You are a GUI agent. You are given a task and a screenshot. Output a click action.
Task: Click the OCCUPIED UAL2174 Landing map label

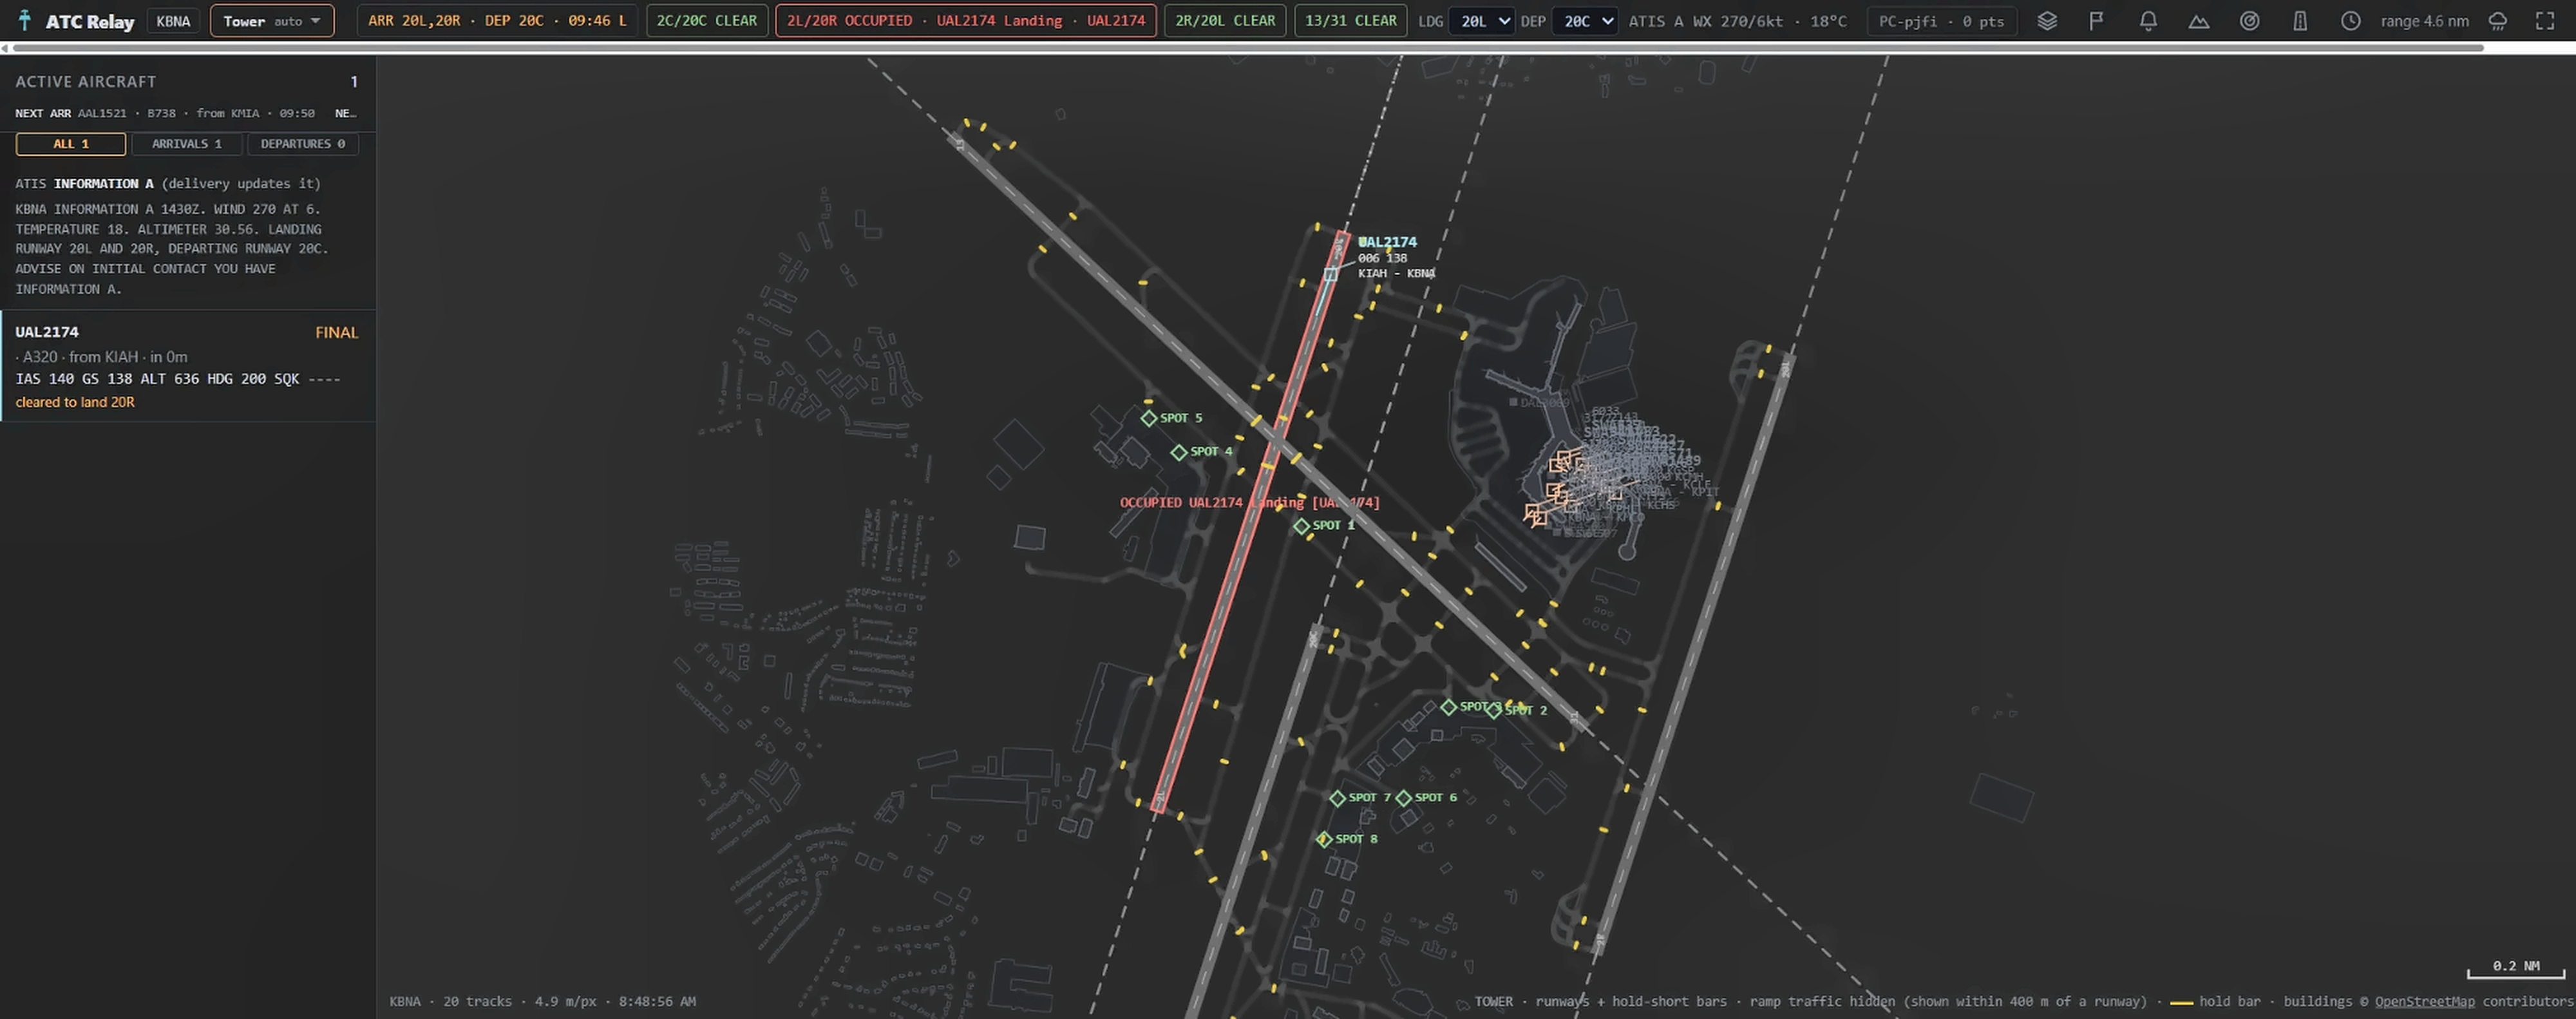point(1250,502)
